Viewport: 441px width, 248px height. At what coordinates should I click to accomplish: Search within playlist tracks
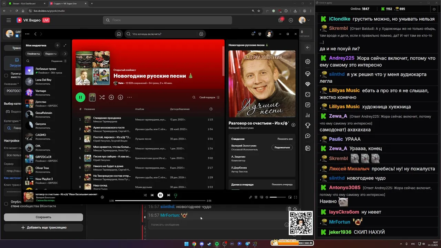[194, 97]
